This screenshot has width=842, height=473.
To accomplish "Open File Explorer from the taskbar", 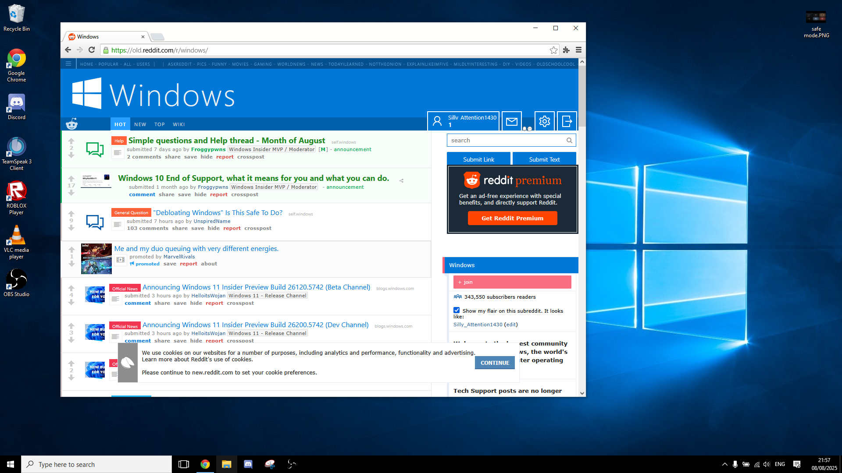I will click(226, 464).
